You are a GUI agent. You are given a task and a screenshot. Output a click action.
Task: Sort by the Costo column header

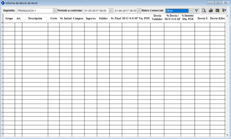tap(53, 19)
